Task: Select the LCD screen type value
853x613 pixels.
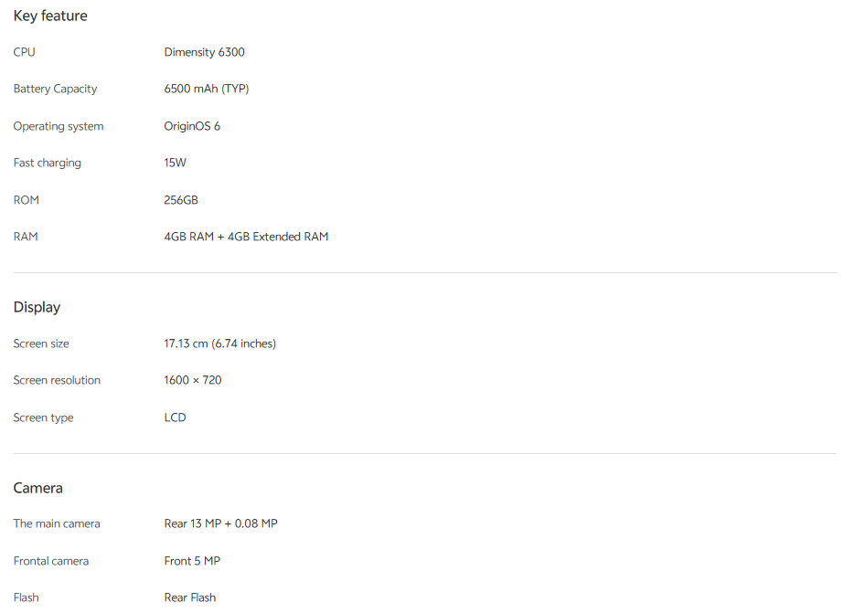Action: [x=175, y=417]
